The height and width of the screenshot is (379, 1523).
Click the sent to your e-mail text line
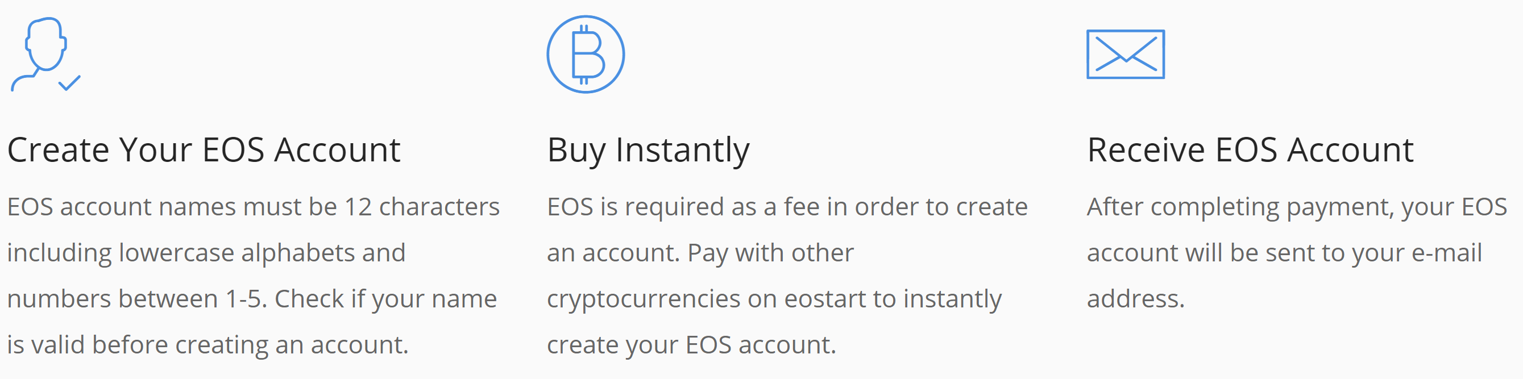click(1284, 253)
